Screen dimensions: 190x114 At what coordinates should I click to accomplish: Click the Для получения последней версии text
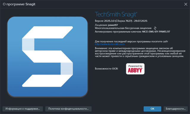[131, 41]
